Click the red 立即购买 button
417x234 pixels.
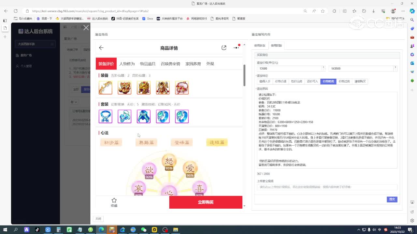coord(206,202)
